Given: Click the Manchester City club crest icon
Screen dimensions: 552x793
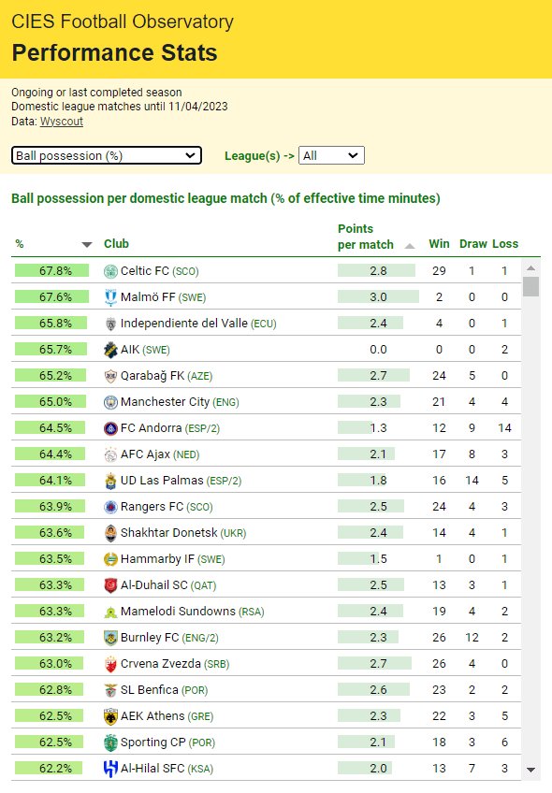Looking at the screenshot, I should click(110, 402).
